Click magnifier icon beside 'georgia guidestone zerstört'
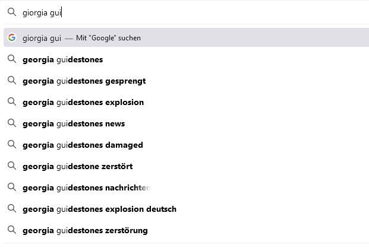 point(11,166)
